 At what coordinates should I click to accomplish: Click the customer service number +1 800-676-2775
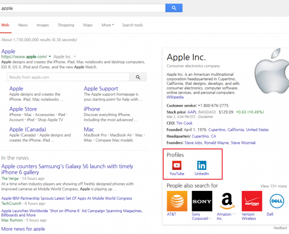click(x=213, y=106)
